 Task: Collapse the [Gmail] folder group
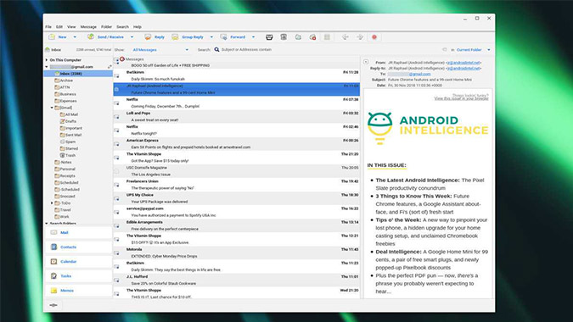coord(52,108)
